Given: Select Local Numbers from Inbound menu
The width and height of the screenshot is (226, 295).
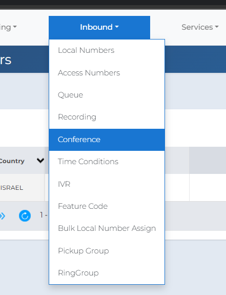Looking at the screenshot, I should 107,50.
